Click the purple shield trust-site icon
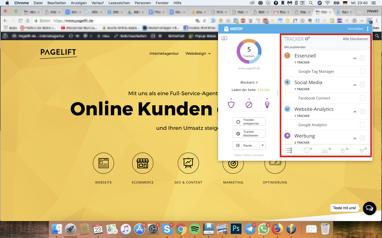This screenshot has width=382, height=238. (x=231, y=105)
